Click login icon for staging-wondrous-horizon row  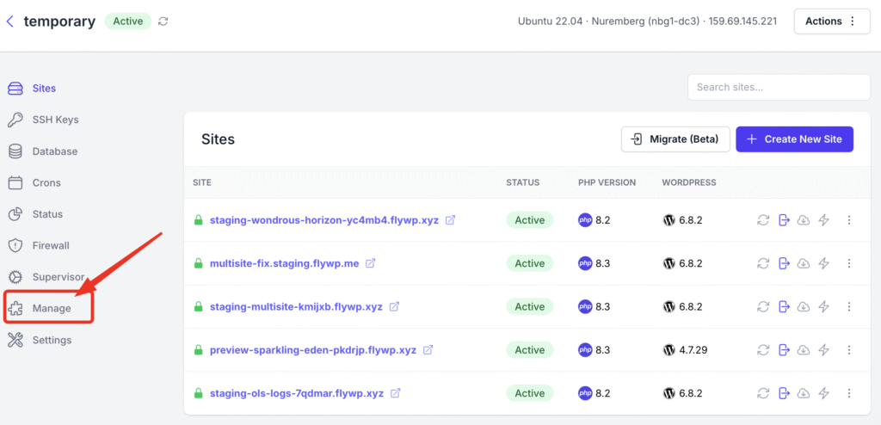pyautogui.click(x=784, y=220)
